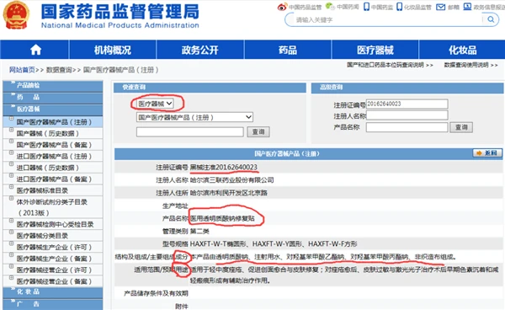
Task: Select 医疗器械标准目录 in sidebar
Action: click(42, 190)
